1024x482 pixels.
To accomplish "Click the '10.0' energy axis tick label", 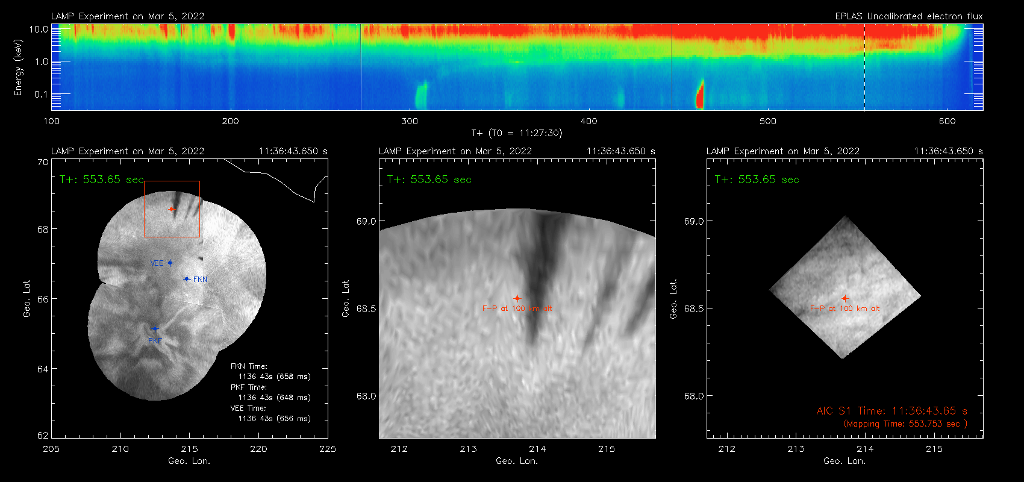I will (39, 29).
